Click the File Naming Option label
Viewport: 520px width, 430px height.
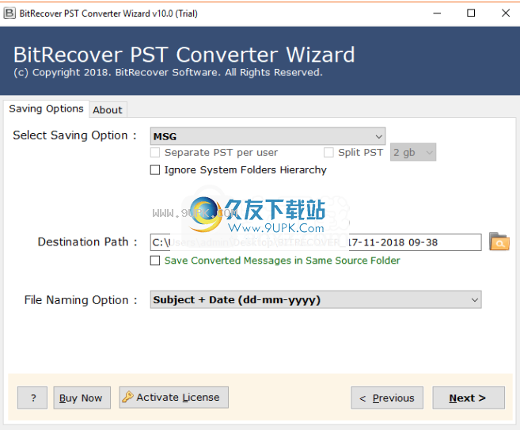[x=81, y=300]
